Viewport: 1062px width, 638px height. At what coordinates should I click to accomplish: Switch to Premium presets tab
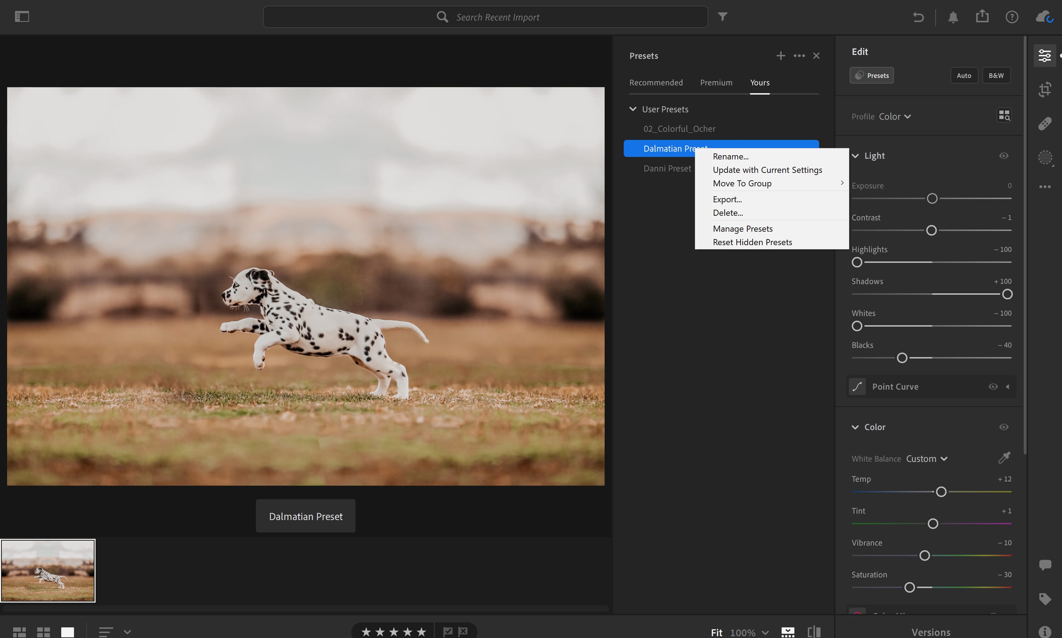pos(716,83)
